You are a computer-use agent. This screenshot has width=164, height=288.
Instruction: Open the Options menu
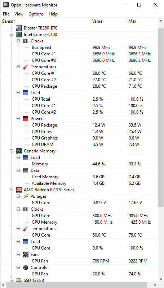(x=36, y=14)
